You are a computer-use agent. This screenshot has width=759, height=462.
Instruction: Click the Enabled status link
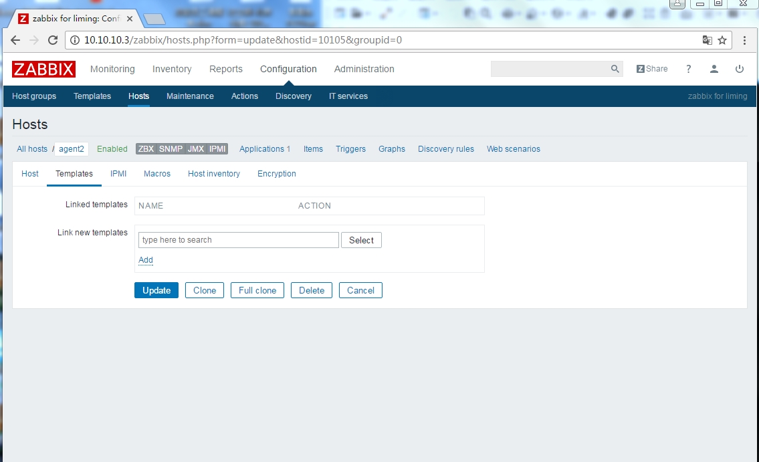[x=112, y=149]
